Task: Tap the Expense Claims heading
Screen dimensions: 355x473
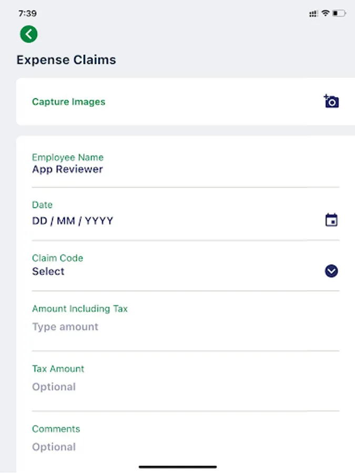Action: pyautogui.click(x=66, y=59)
